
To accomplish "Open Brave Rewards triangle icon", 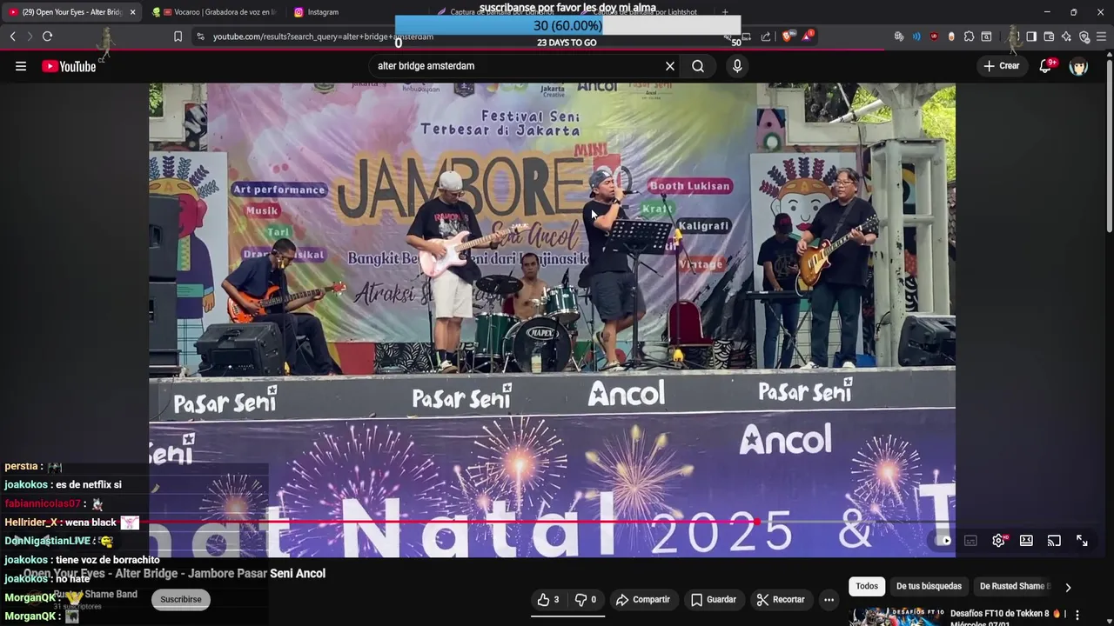I will (808, 37).
